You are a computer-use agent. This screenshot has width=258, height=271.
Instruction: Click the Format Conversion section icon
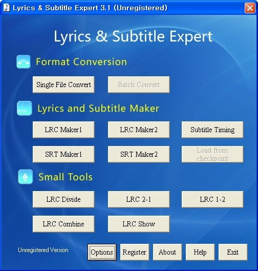(24, 61)
